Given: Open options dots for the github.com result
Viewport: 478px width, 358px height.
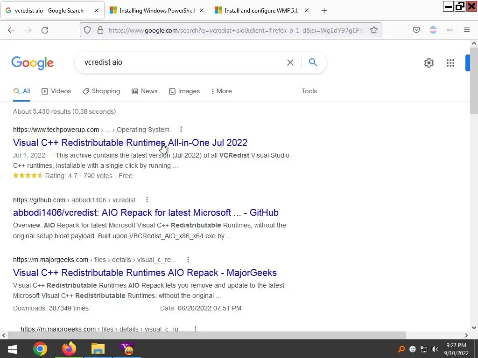Looking at the screenshot, I should (147, 200).
